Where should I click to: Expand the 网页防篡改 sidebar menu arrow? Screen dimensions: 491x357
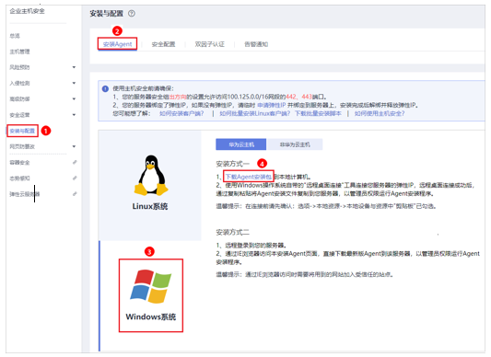(74, 146)
